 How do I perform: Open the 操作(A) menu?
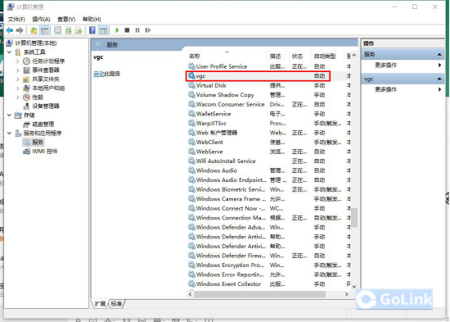click(41, 20)
